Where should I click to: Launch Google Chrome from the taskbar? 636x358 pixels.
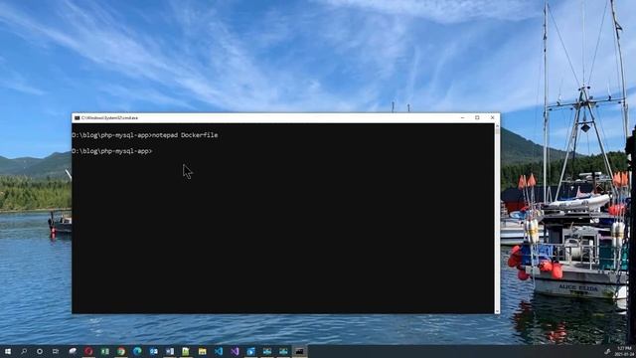[x=121, y=351]
